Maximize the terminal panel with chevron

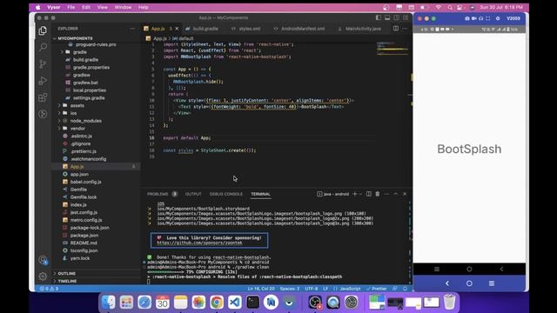pos(396,194)
